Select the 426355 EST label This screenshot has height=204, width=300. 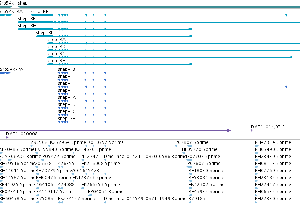[x=66, y=164]
